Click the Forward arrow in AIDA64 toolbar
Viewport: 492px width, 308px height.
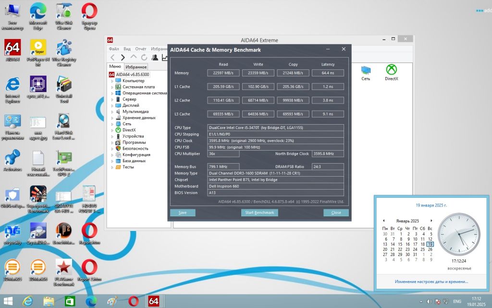(123, 57)
